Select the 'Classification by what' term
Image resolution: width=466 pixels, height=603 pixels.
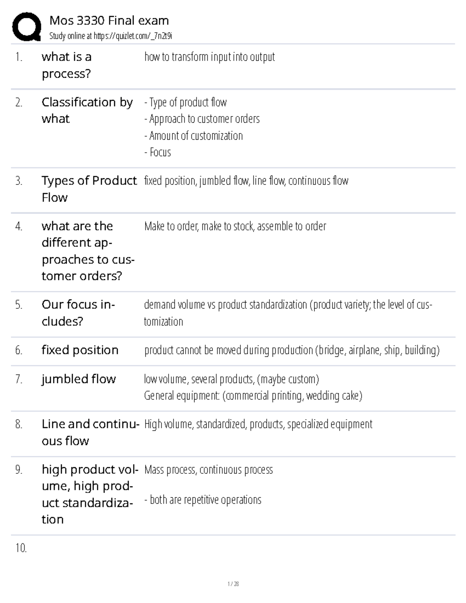coord(87,110)
